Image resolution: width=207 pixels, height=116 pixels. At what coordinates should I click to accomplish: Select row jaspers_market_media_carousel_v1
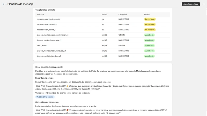(103, 51)
